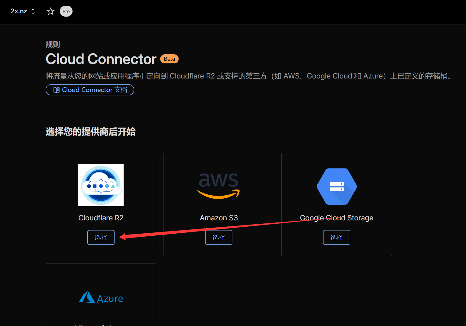Click the orange Beta badge

[169, 59]
